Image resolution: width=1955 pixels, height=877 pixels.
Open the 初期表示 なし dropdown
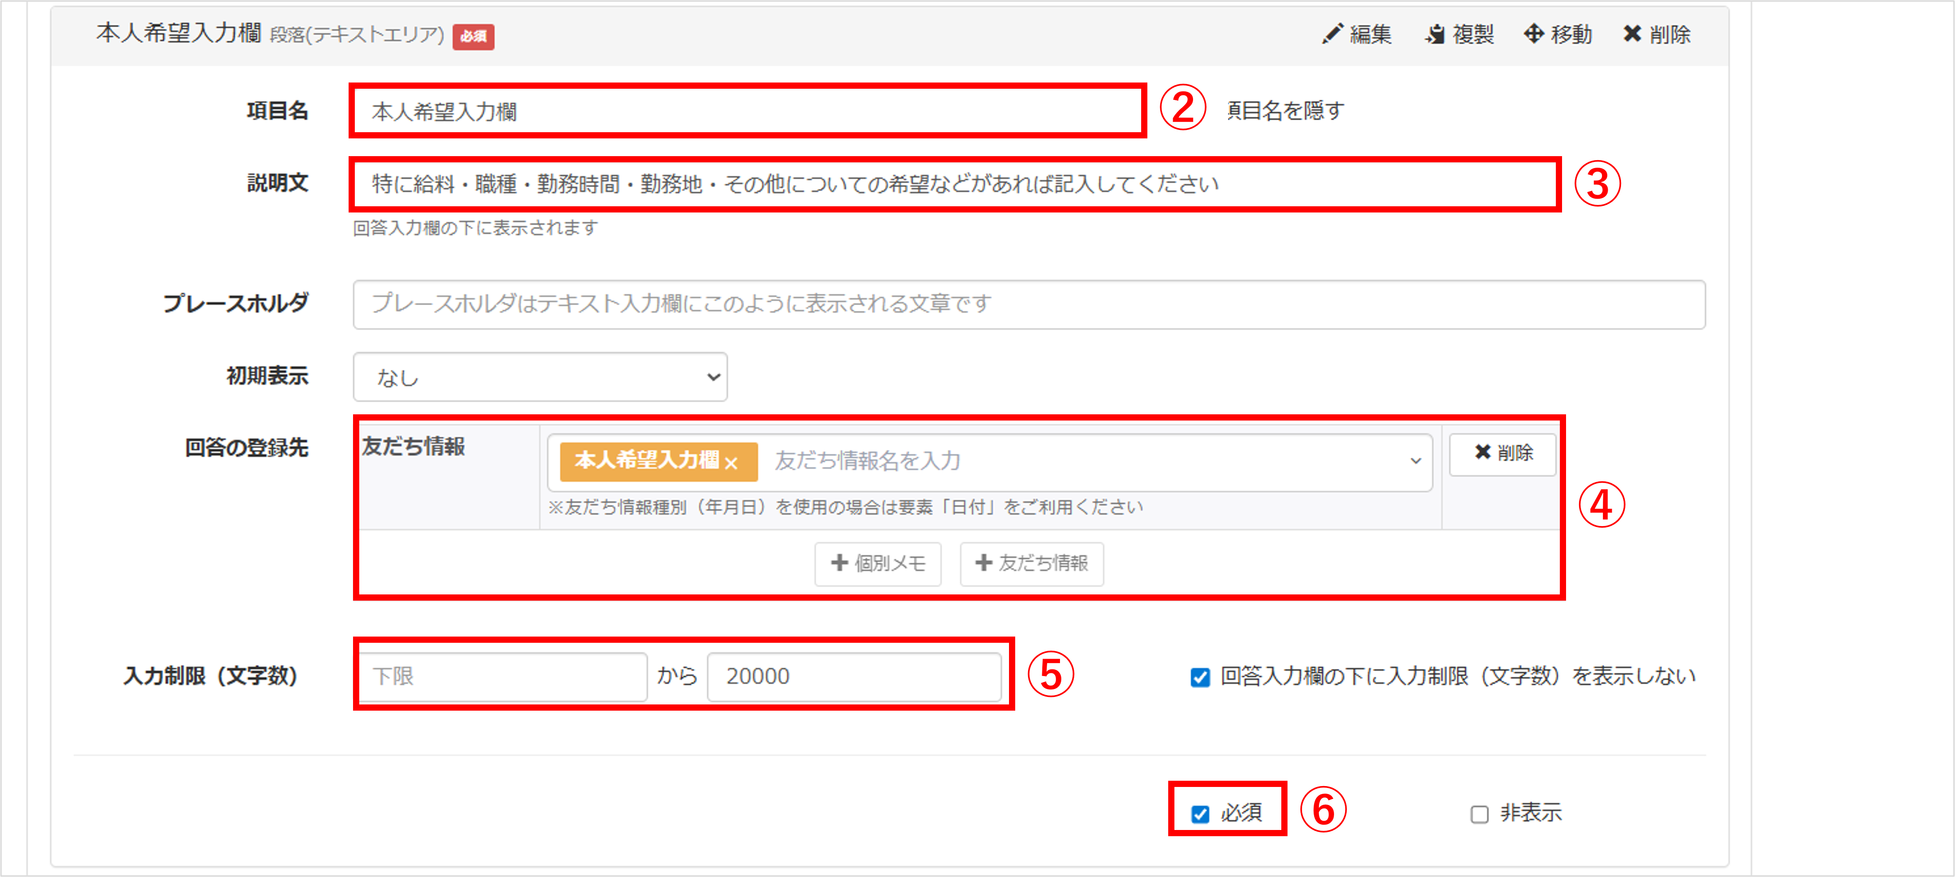point(540,377)
